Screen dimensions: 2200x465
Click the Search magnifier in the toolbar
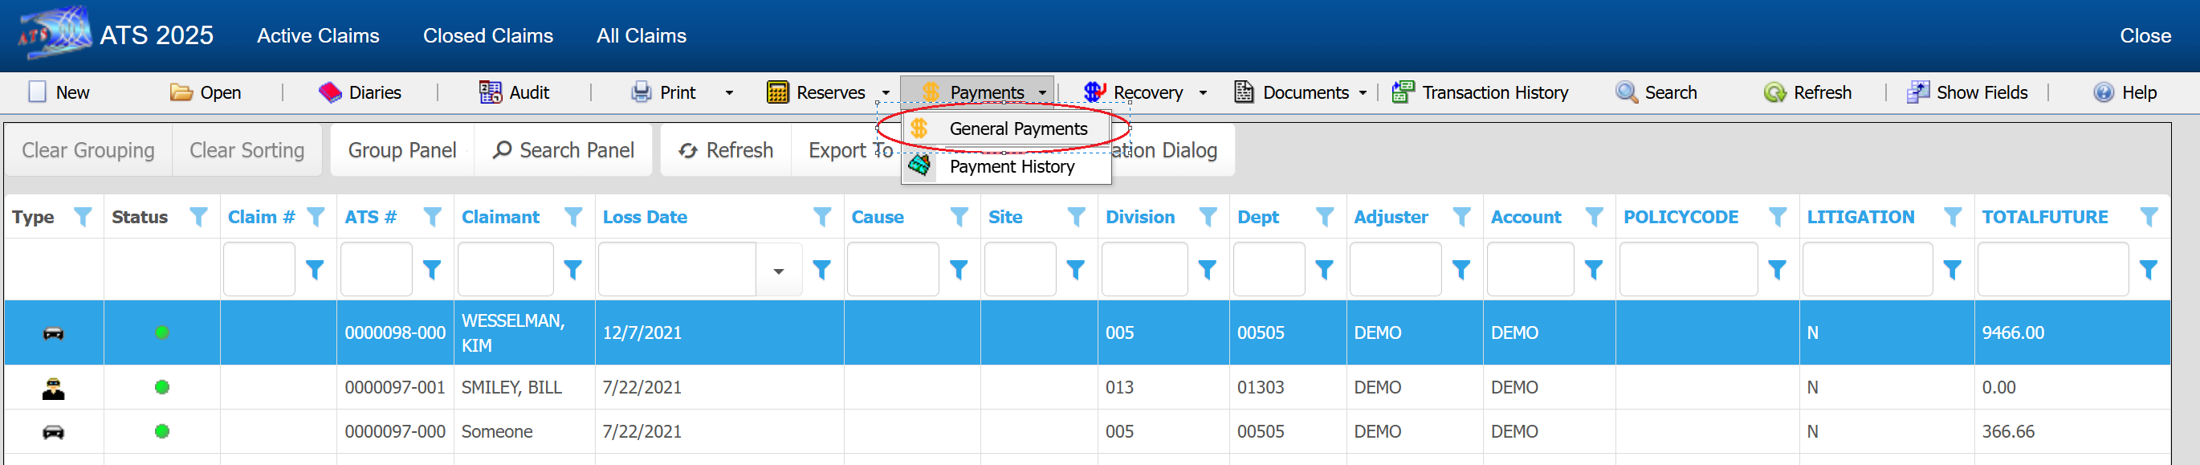coord(1626,92)
